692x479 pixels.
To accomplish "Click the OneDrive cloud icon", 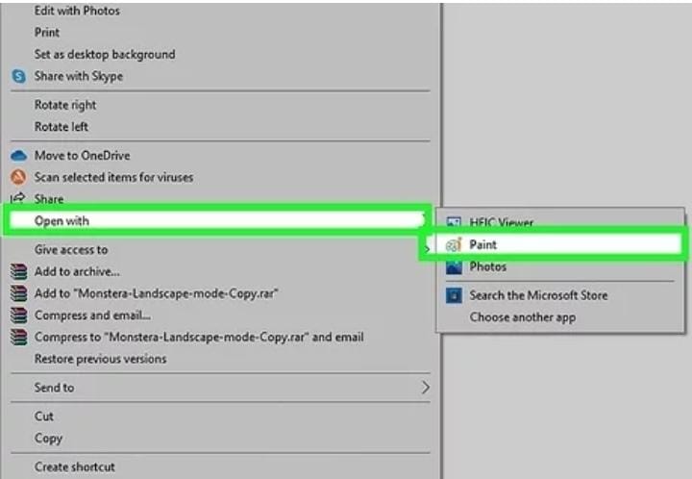I will coord(17,156).
